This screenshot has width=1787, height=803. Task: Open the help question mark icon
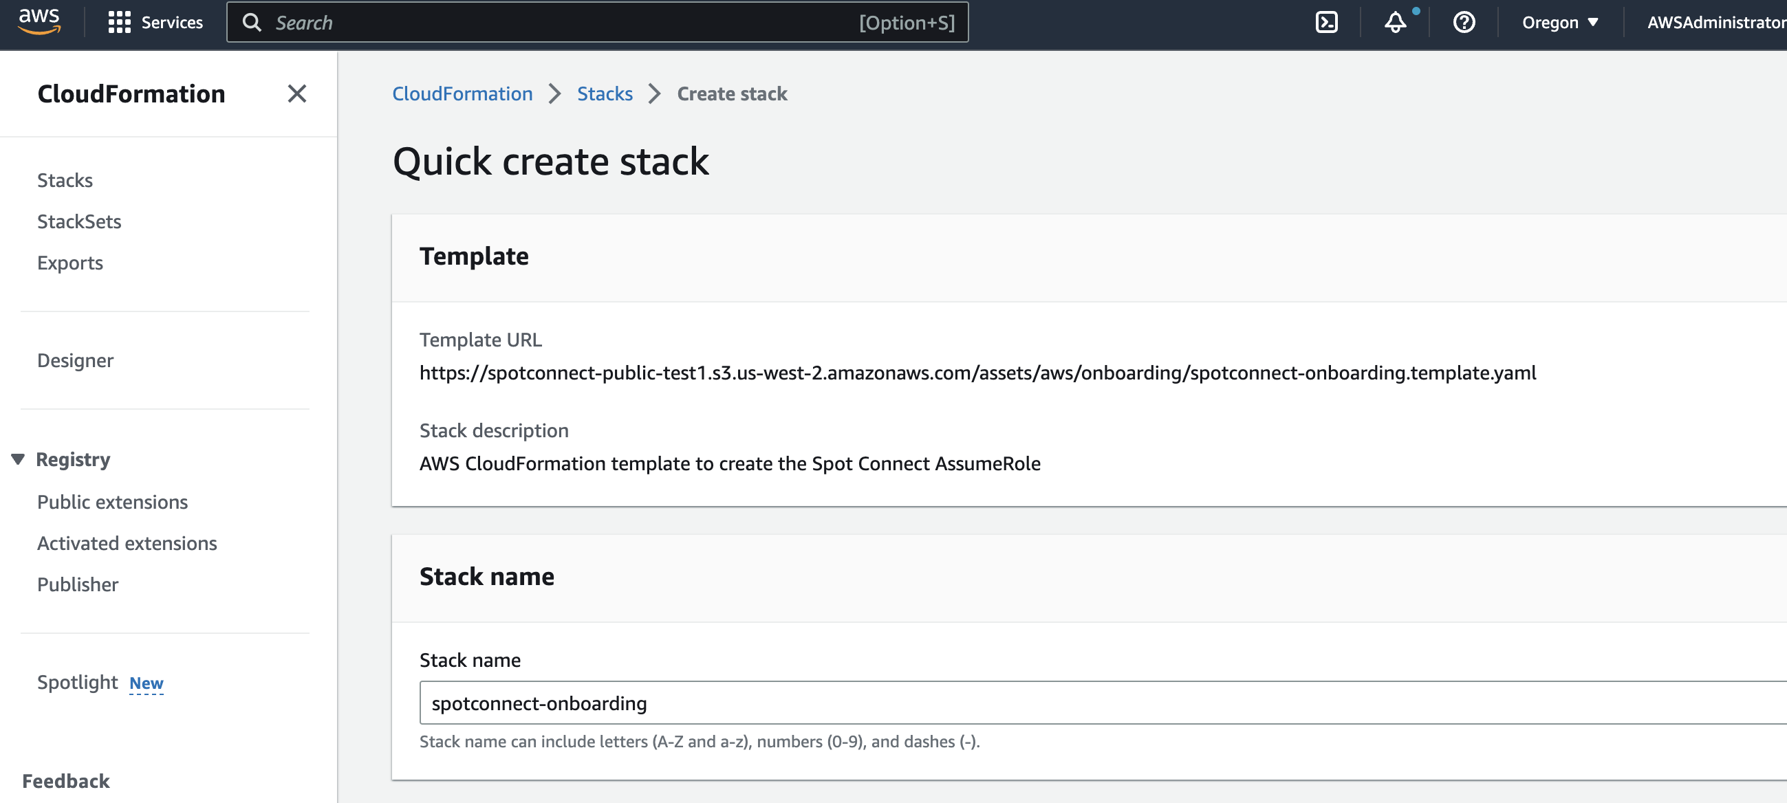[x=1464, y=22]
